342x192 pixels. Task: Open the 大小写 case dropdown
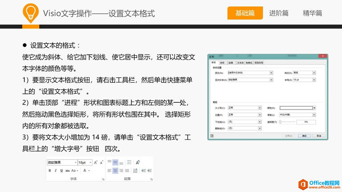tap(260, 108)
